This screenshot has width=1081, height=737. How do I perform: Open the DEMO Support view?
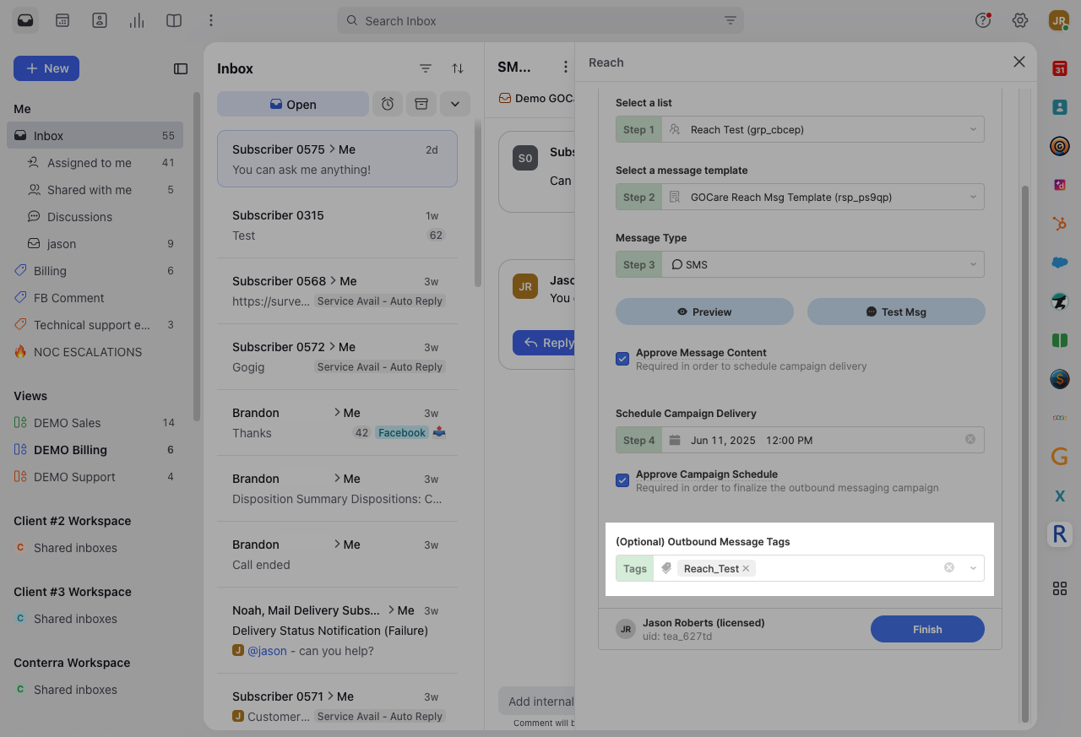(95, 477)
